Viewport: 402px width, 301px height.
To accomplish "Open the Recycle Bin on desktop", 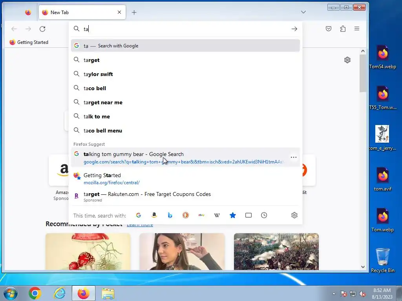I will pos(382,260).
